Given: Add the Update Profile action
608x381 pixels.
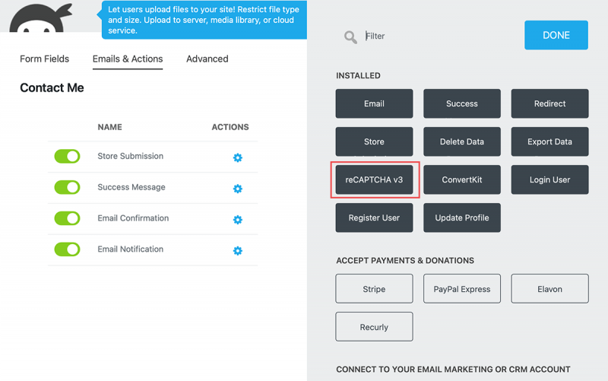Looking at the screenshot, I should click(x=462, y=217).
